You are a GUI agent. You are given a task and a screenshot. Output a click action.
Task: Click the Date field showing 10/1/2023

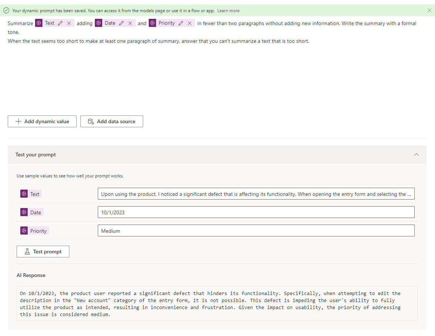[x=256, y=212]
